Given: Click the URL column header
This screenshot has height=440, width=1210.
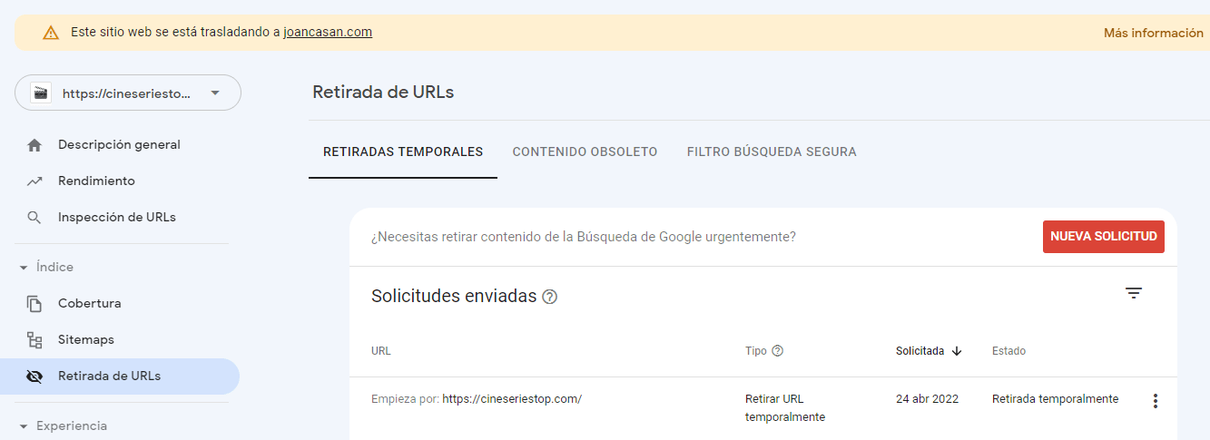Looking at the screenshot, I should pos(381,351).
